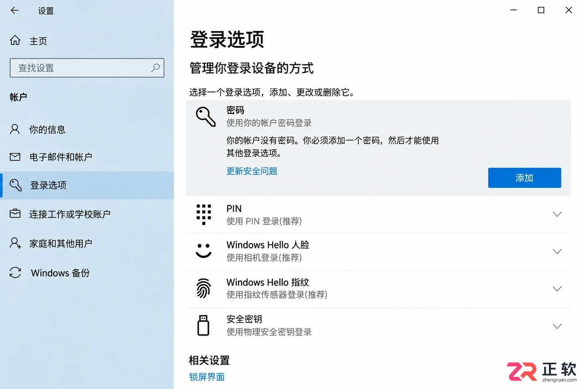Expand the Windows Hello 人脸 chevron
The image size is (583, 389).
pos(557,251)
